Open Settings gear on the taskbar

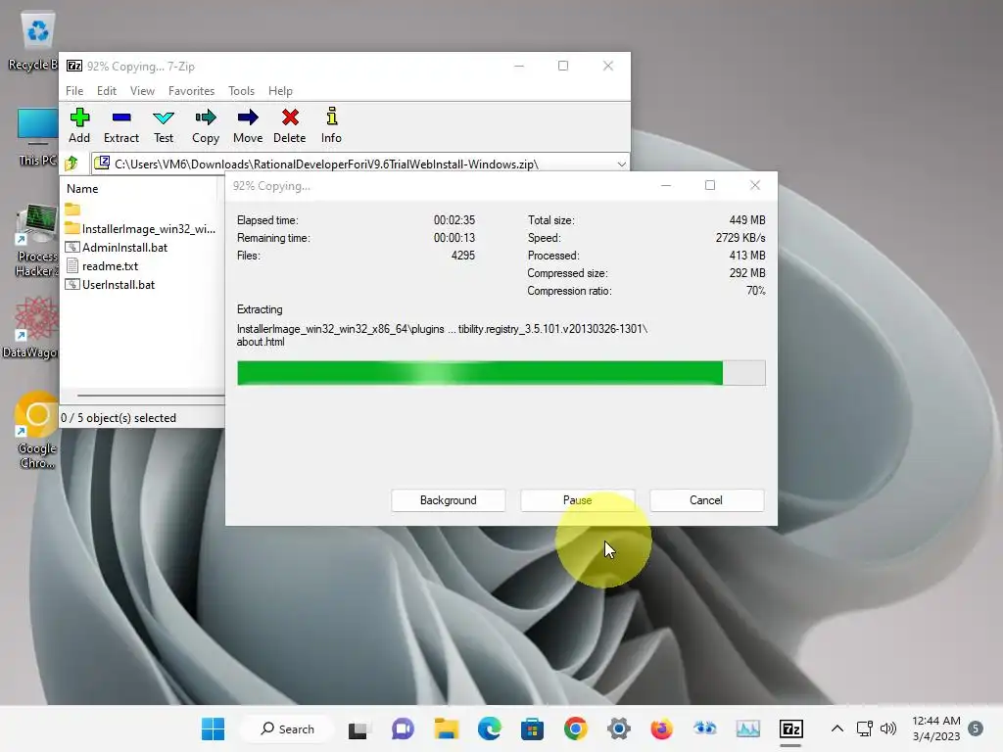point(619,728)
